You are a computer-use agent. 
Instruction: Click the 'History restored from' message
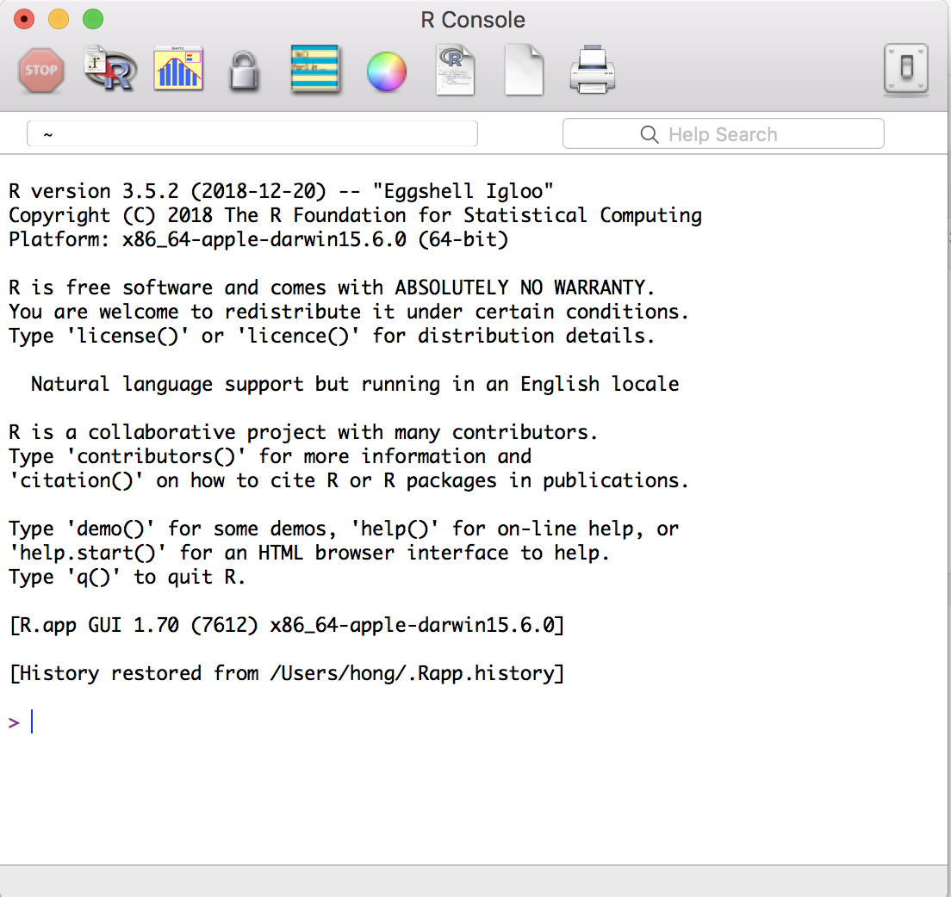pos(287,673)
